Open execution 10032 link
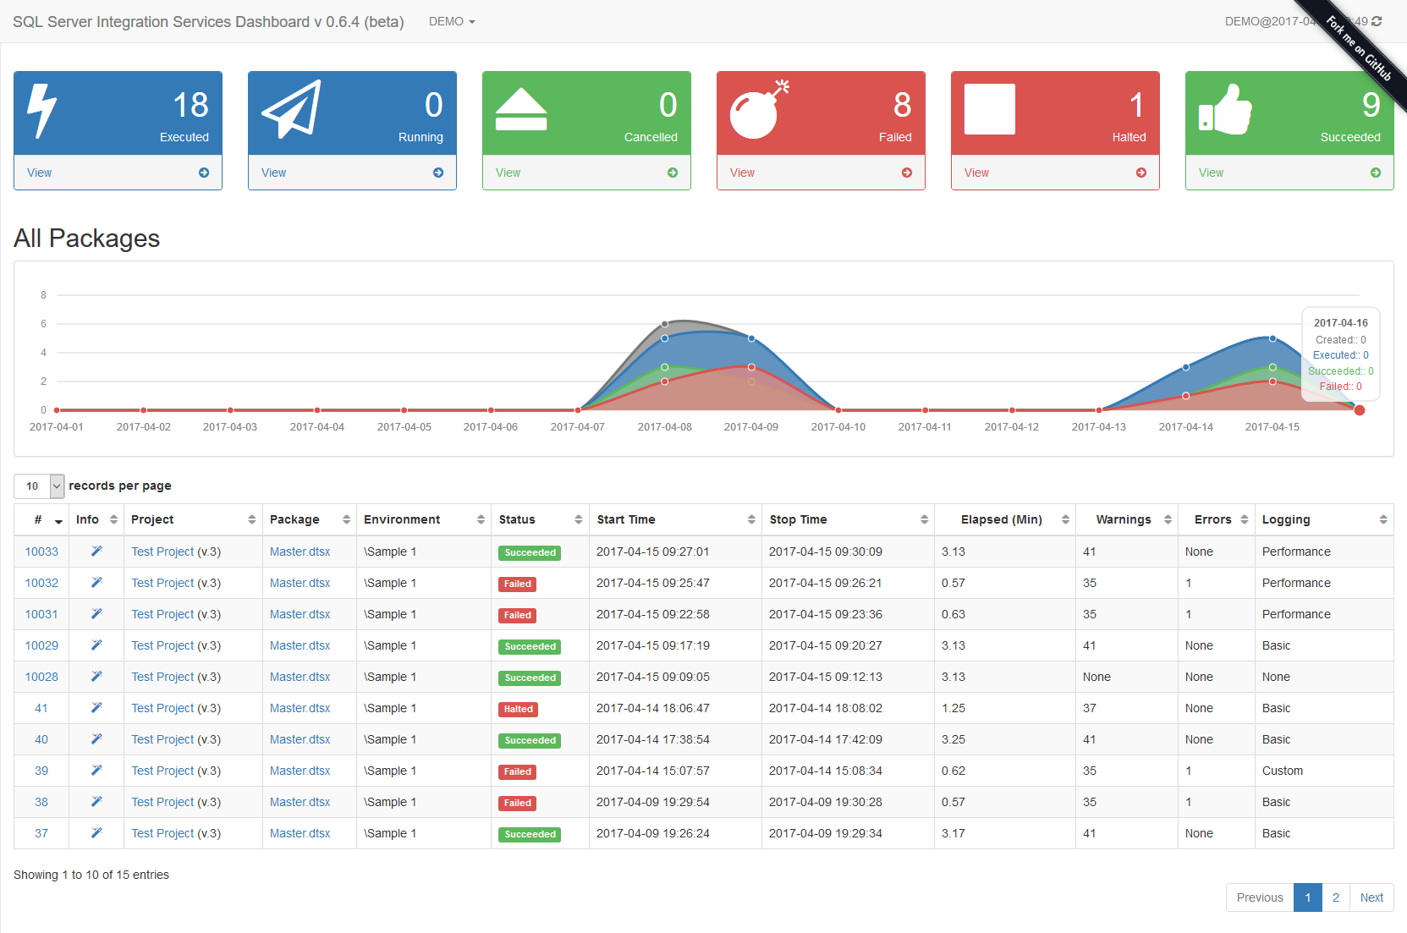The width and height of the screenshot is (1407, 933). pos(41,583)
